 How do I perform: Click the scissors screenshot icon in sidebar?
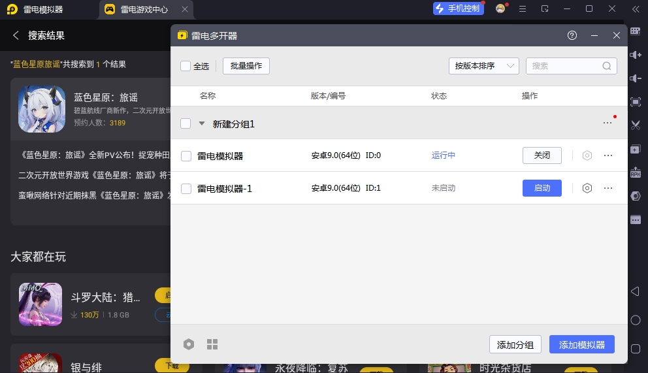point(636,125)
